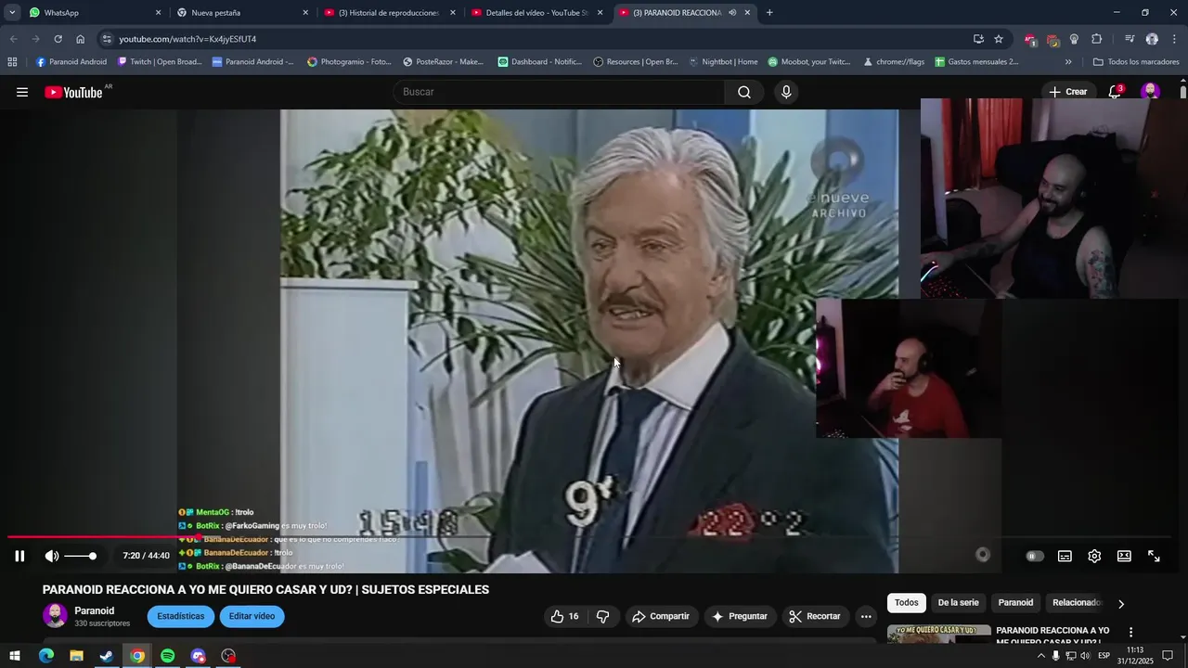Select the Paranoid filter chip
This screenshot has width=1188, height=668.
pyautogui.click(x=1015, y=602)
